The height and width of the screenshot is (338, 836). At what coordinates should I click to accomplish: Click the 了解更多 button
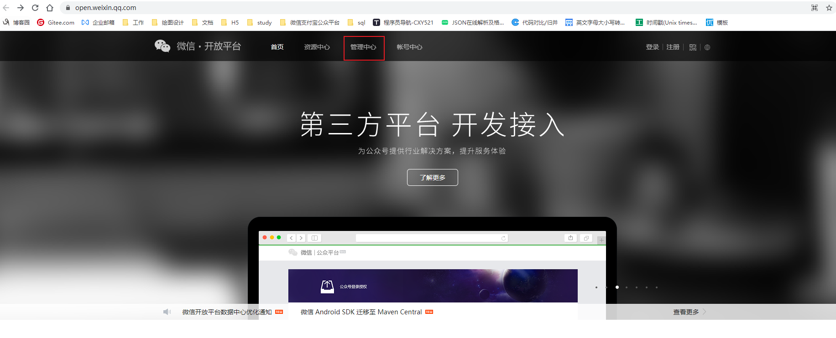(433, 177)
